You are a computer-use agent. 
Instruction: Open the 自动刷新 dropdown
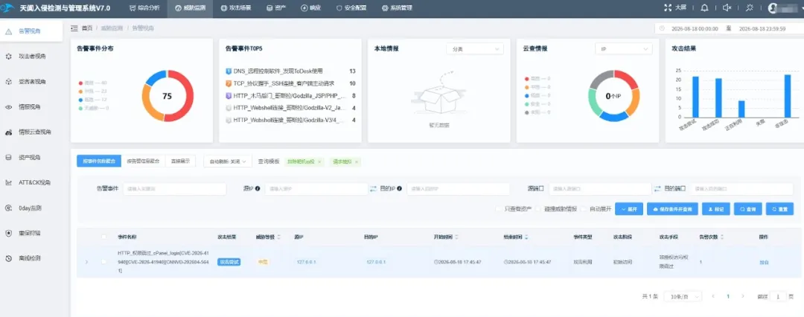228,161
